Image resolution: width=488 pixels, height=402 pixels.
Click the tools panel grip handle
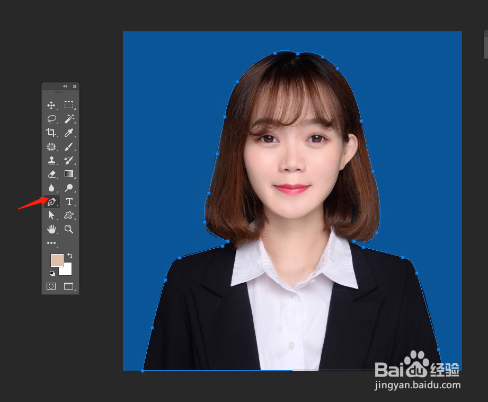pos(60,92)
